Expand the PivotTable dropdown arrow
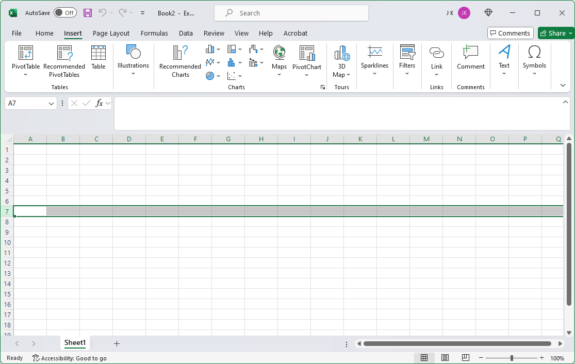 click(x=26, y=75)
